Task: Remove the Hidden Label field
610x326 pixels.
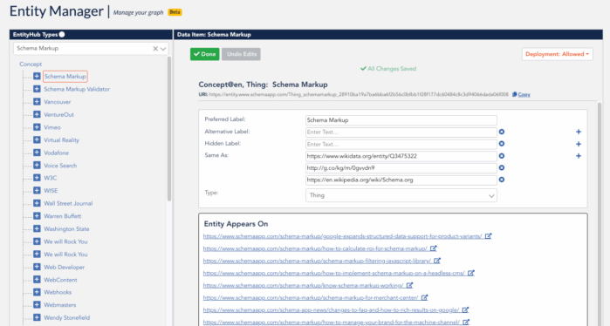Action: pos(502,144)
